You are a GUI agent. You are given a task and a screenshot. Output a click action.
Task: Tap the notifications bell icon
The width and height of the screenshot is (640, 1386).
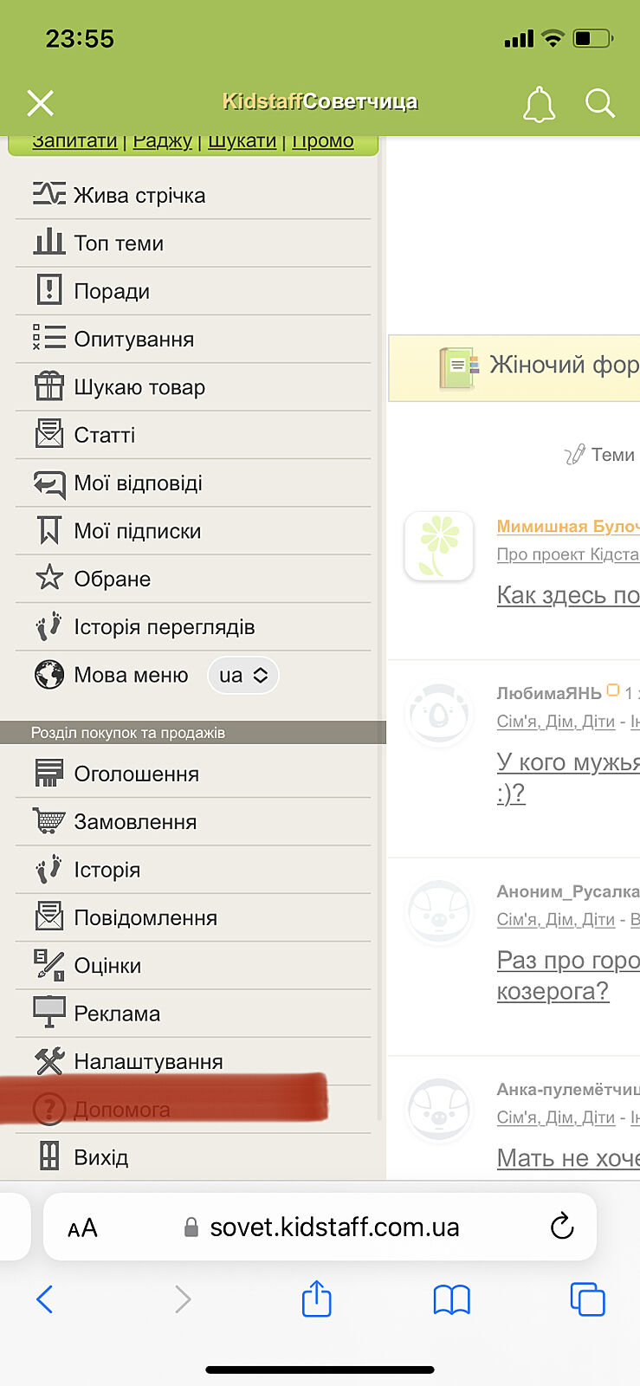[538, 104]
